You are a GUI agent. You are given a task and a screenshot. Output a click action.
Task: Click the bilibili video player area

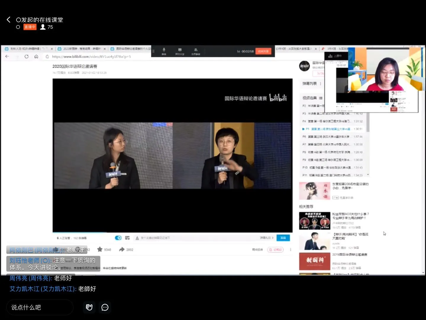pos(172,155)
